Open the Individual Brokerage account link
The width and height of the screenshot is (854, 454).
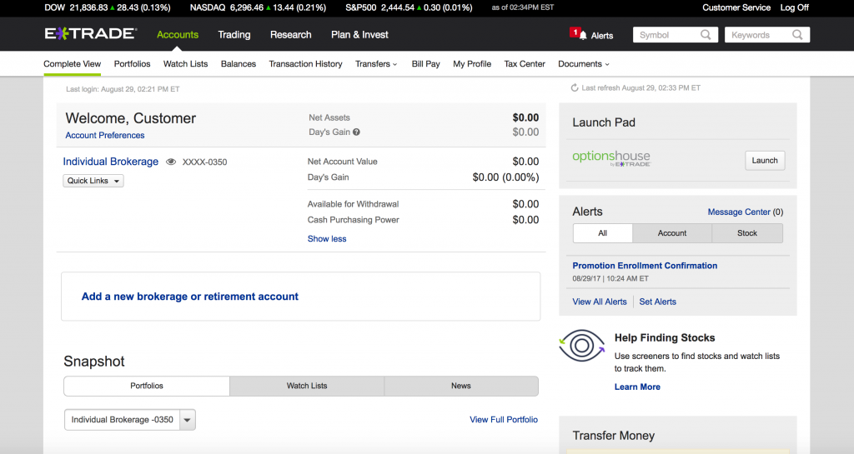111,162
